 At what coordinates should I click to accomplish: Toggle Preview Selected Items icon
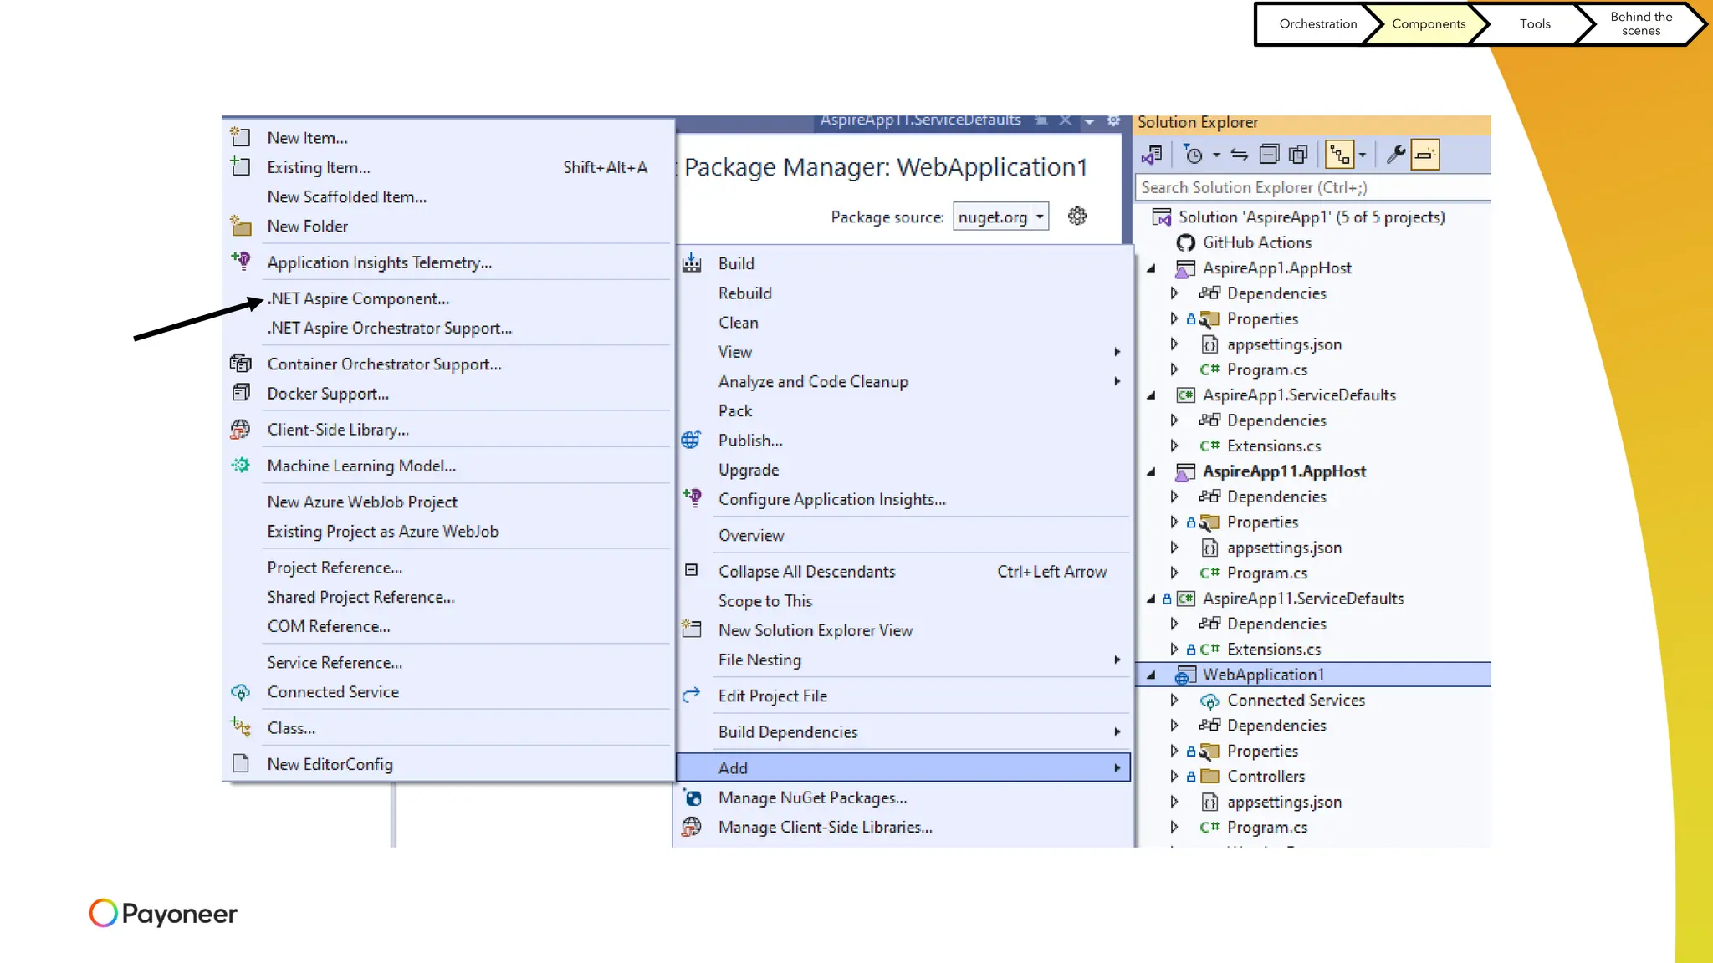(x=1425, y=155)
